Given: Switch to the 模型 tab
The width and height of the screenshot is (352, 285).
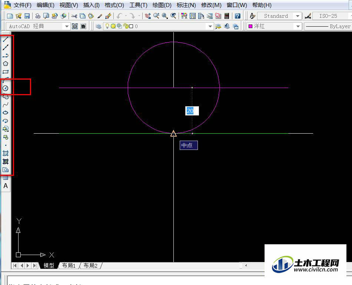Looking at the screenshot, I should 49,265.
